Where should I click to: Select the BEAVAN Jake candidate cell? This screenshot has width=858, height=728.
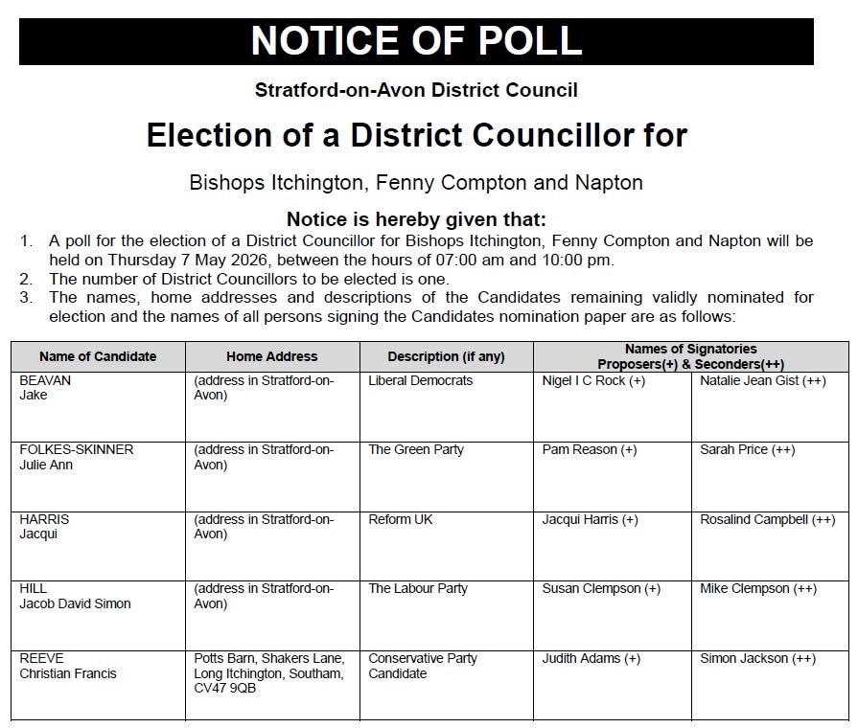[46, 388]
